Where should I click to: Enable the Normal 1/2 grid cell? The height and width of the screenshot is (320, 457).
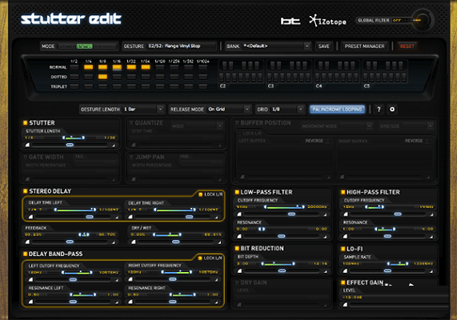pos(74,67)
